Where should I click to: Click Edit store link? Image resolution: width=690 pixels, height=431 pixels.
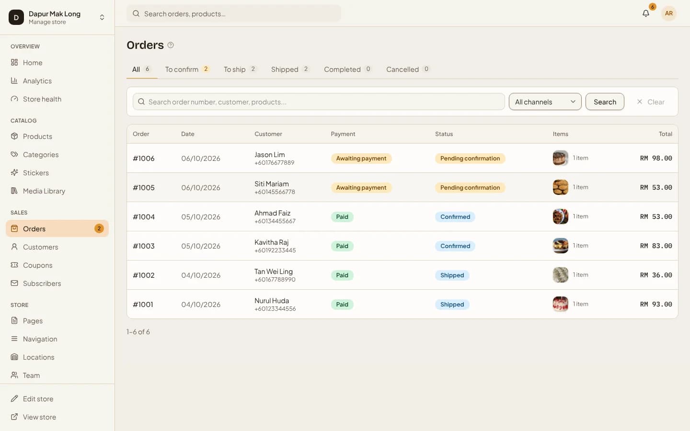(57, 399)
